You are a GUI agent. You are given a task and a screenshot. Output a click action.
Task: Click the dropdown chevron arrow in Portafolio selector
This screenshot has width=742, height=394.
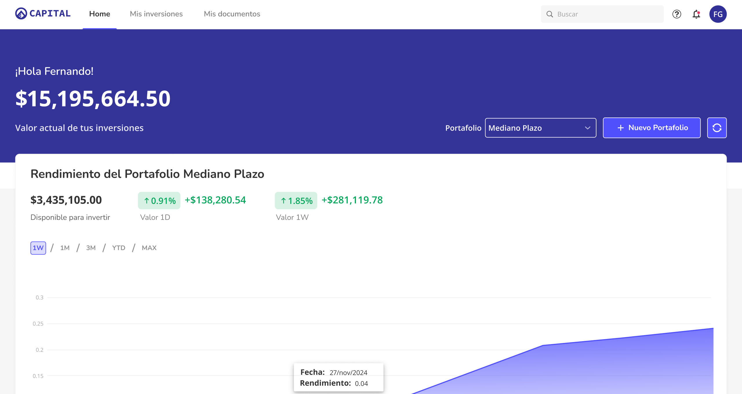[588, 128]
